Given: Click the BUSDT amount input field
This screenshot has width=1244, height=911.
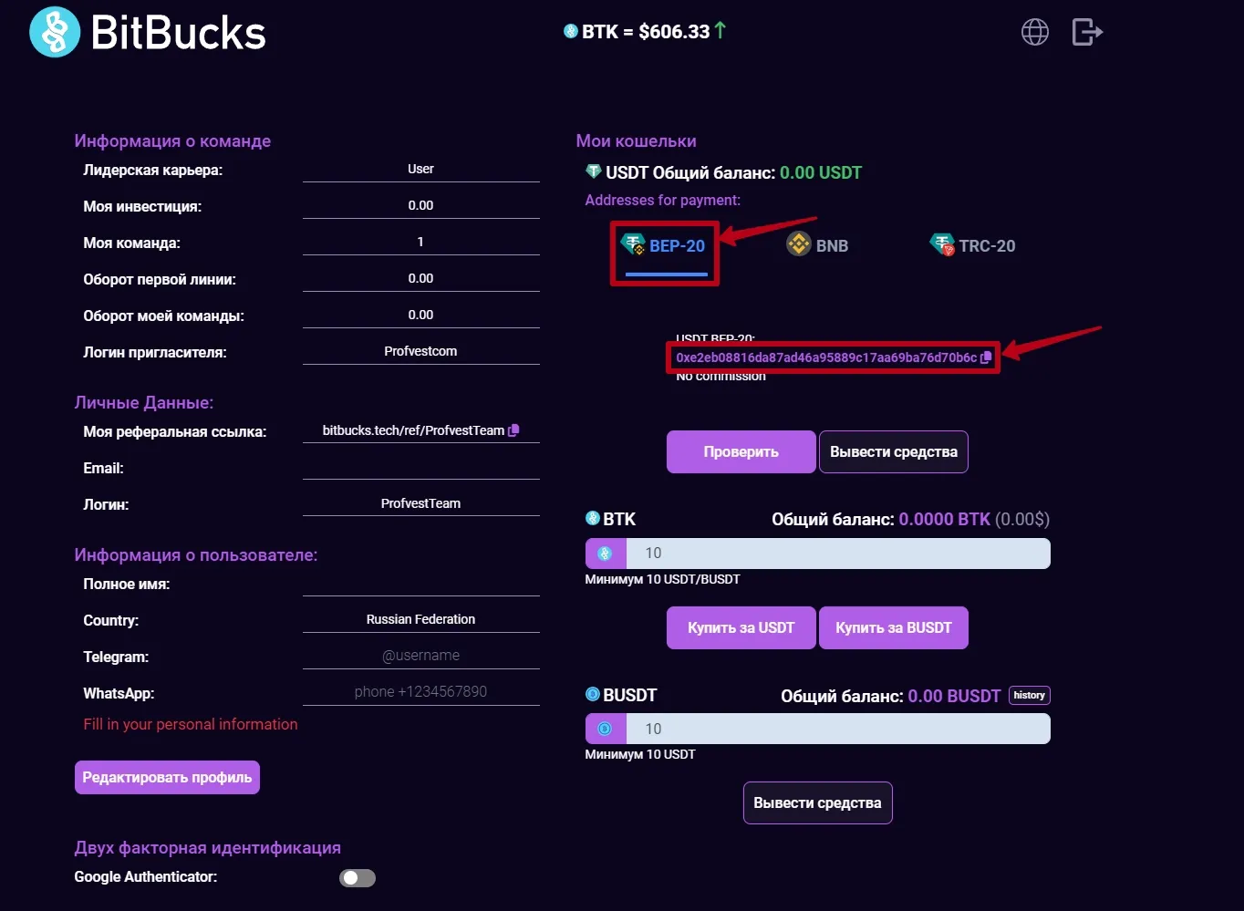Looking at the screenshot, I should [x=838, y=729].
